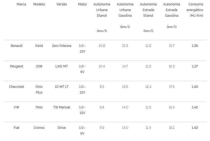Image resolution: width=210 pixels, height=141 pixels.
Task: Select the Zen/Intense version cell
Action: [x=62, y=46]
